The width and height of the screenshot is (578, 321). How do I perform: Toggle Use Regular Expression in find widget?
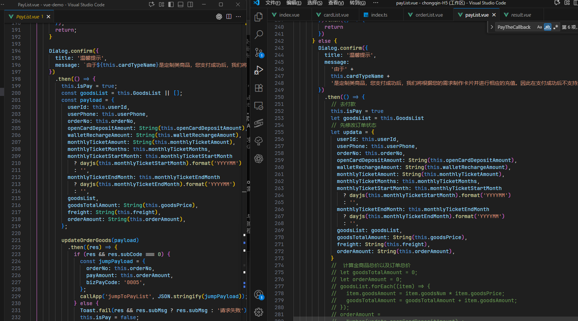point(555,27)
